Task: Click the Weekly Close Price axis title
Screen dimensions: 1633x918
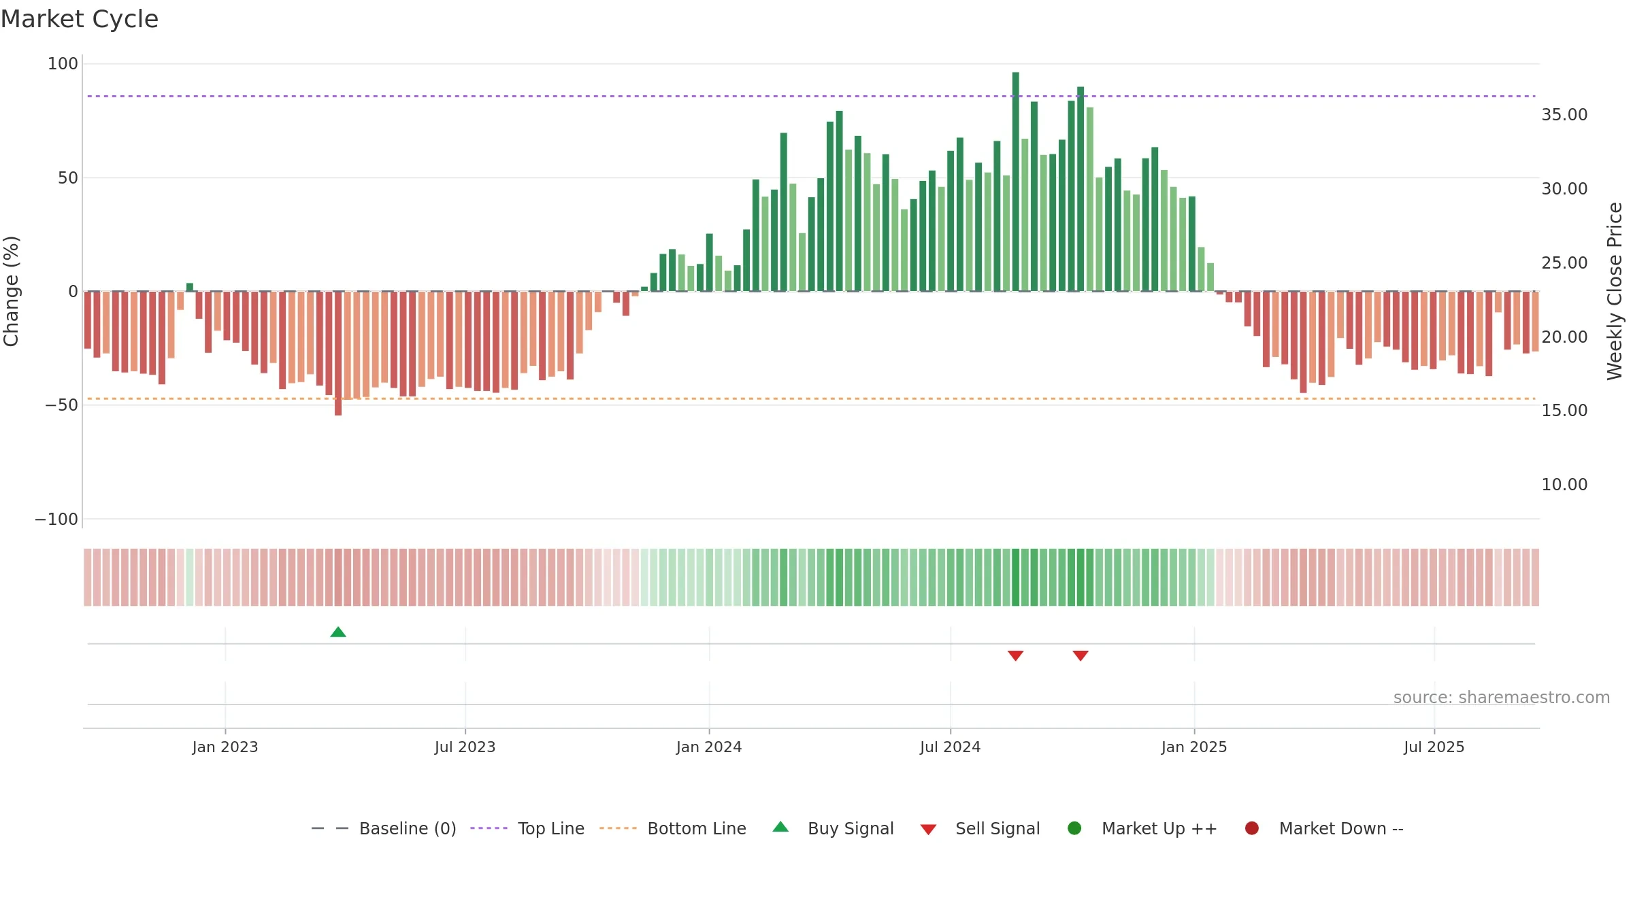Action: point(1615,291)
